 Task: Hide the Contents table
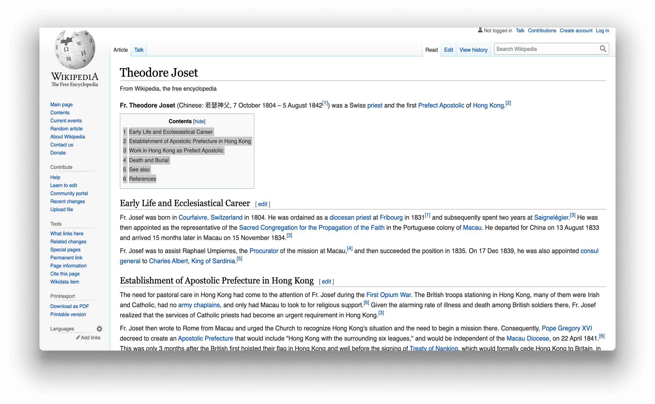pos(199,122)
